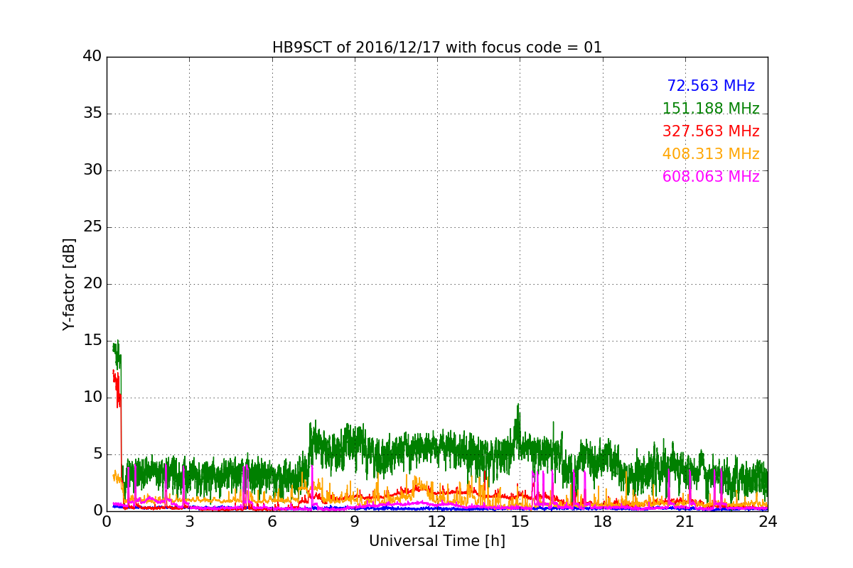This screenshot has width=853, height=568.
Task: Select the green '151.188 MHz' legend label
Action: [711, 109]
